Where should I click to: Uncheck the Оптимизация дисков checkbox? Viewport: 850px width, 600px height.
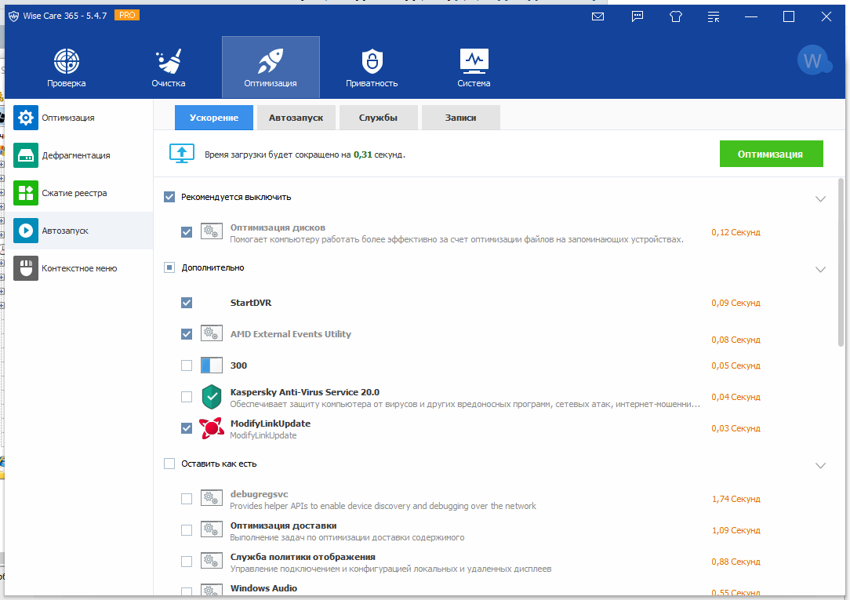click(x=187, y=232)
